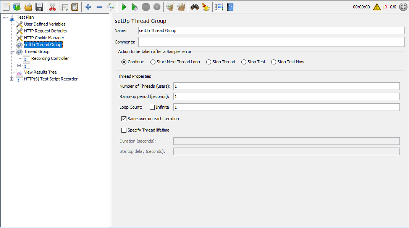Enable Specify Thread lifetime checkbox
Image resolution: width=409 pixels, height=228 pixels.
pyautogui.click(x=124, y=130)
